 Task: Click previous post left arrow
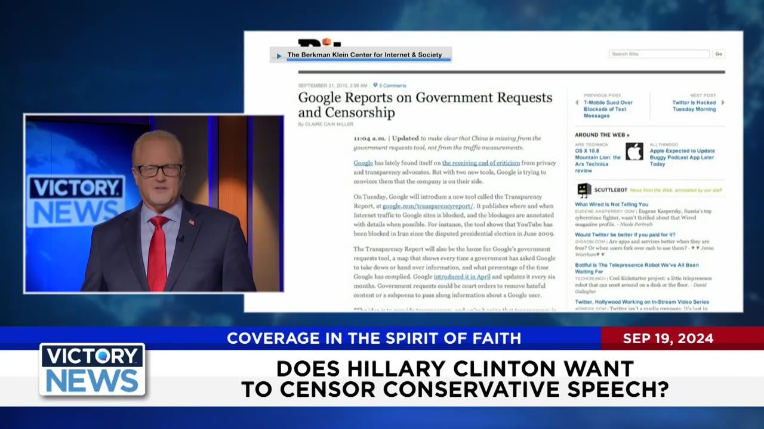[x=577, y=102]
